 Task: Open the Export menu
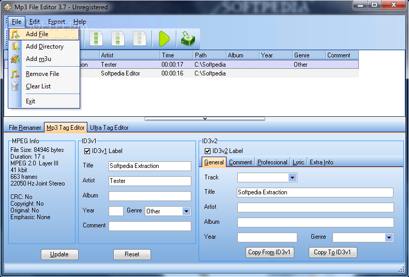[56, 22]
